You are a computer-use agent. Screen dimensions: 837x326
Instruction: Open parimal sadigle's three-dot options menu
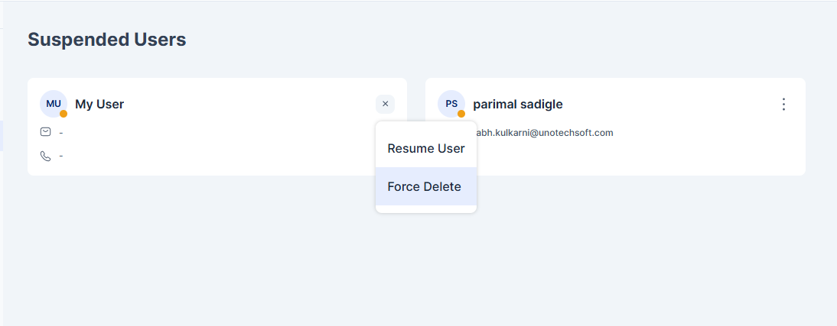(x=783, y=104)
